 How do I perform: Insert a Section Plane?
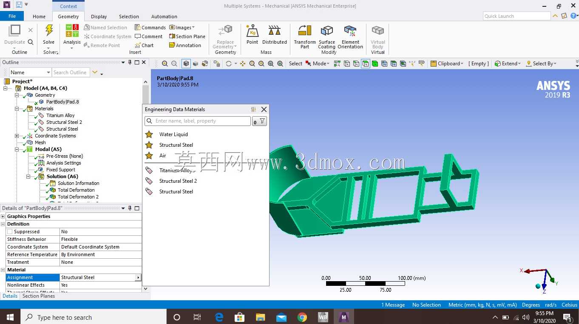click(x=187, y=36)
